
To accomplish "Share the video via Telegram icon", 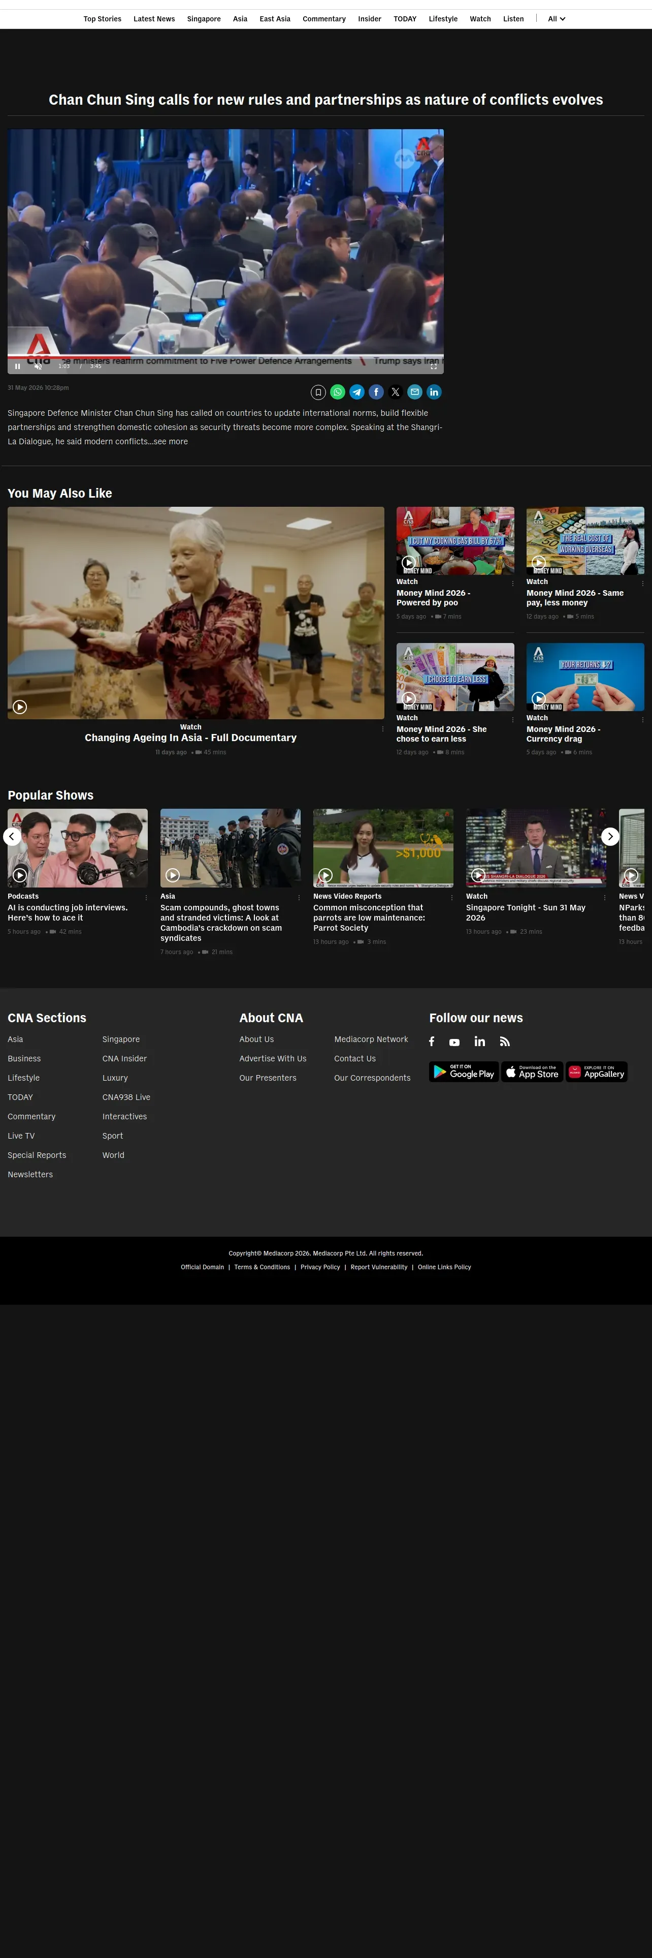I will [357, 392].
